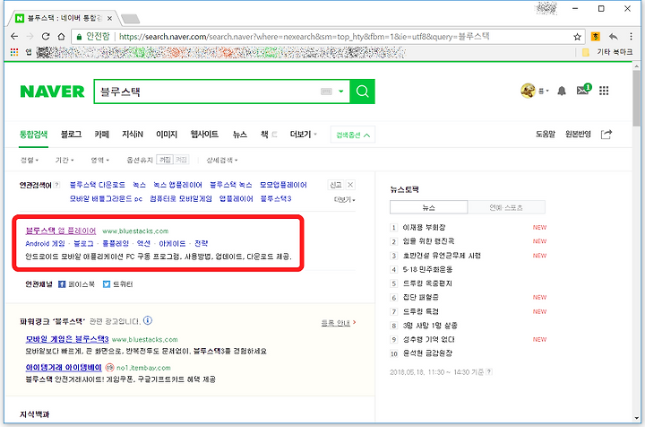Viewport: 645px width, 427px height.
Task: Click the help icon beside the news time
Action: (x=489, y=371)
